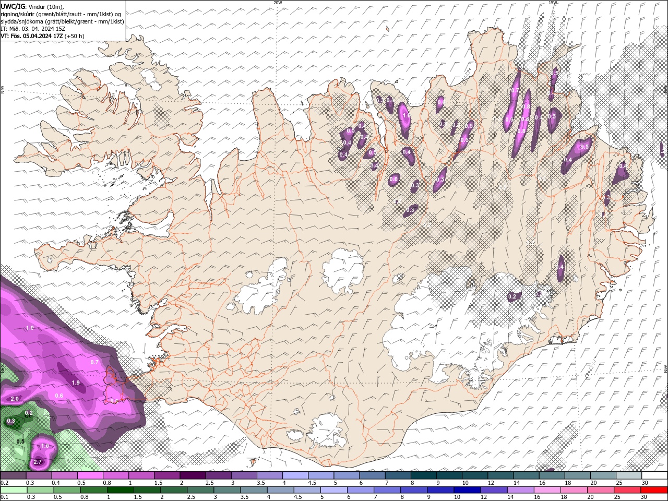Pick the first snow swatch starting at 0.2
Viewport: 668px width, 501px height.
(13, 475)
